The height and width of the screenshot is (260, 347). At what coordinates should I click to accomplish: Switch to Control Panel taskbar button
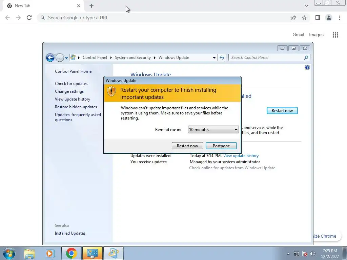[93, 253]
